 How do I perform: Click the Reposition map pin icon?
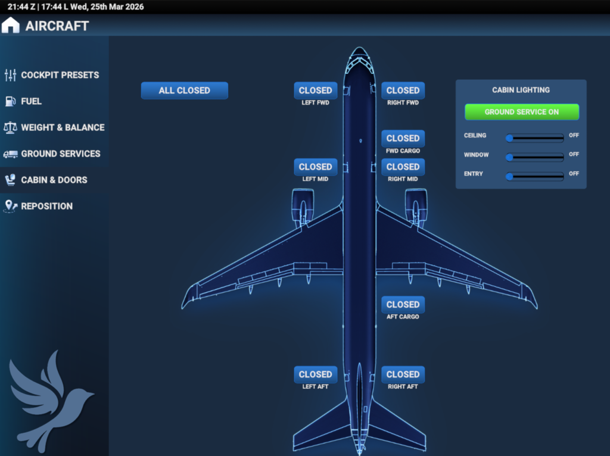coord(10,206)
